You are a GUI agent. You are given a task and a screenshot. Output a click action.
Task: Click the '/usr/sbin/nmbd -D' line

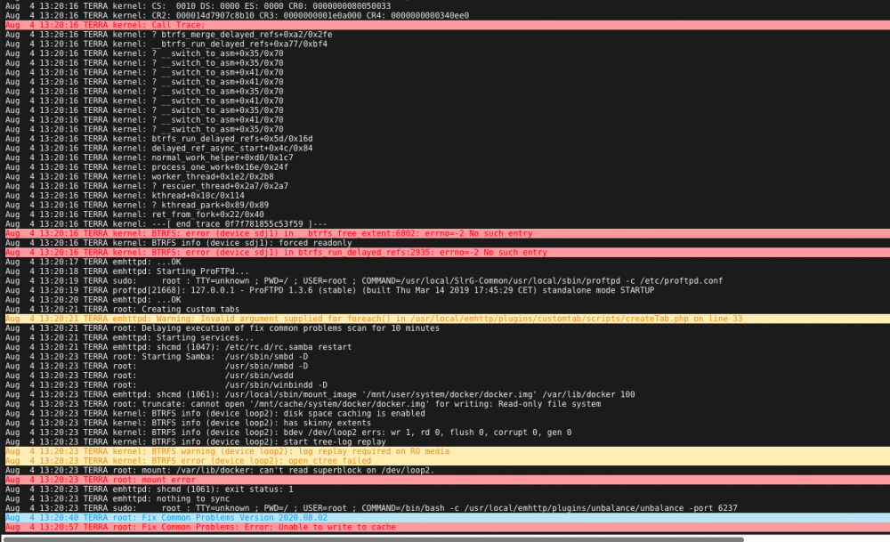[157, 366]
